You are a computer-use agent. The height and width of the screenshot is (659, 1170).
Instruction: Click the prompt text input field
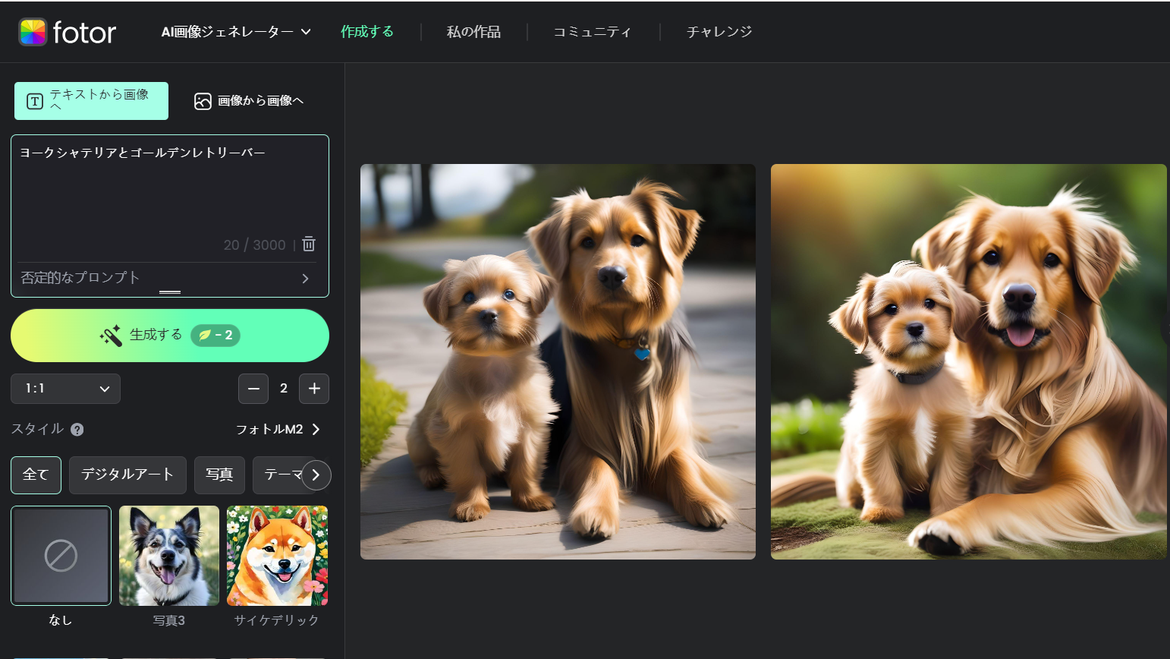169,190
